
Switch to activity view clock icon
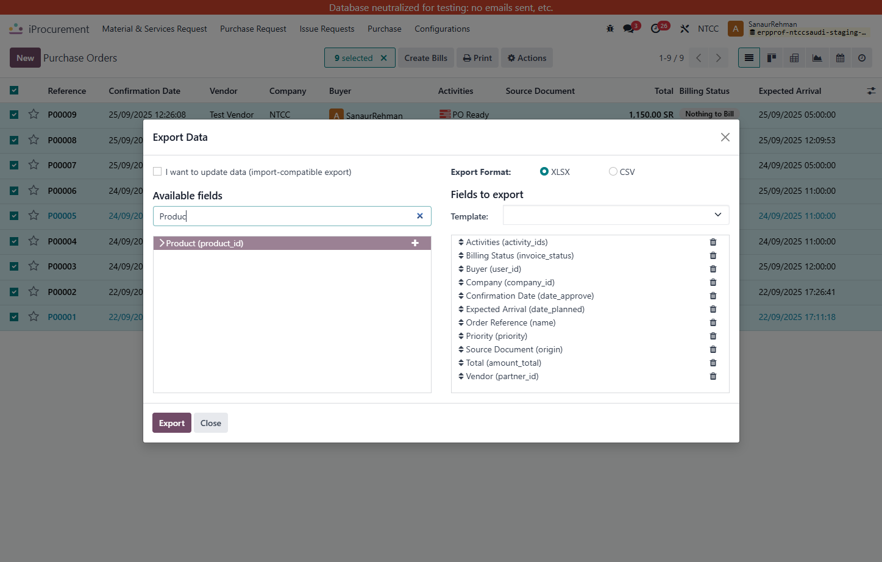[862, 58]
